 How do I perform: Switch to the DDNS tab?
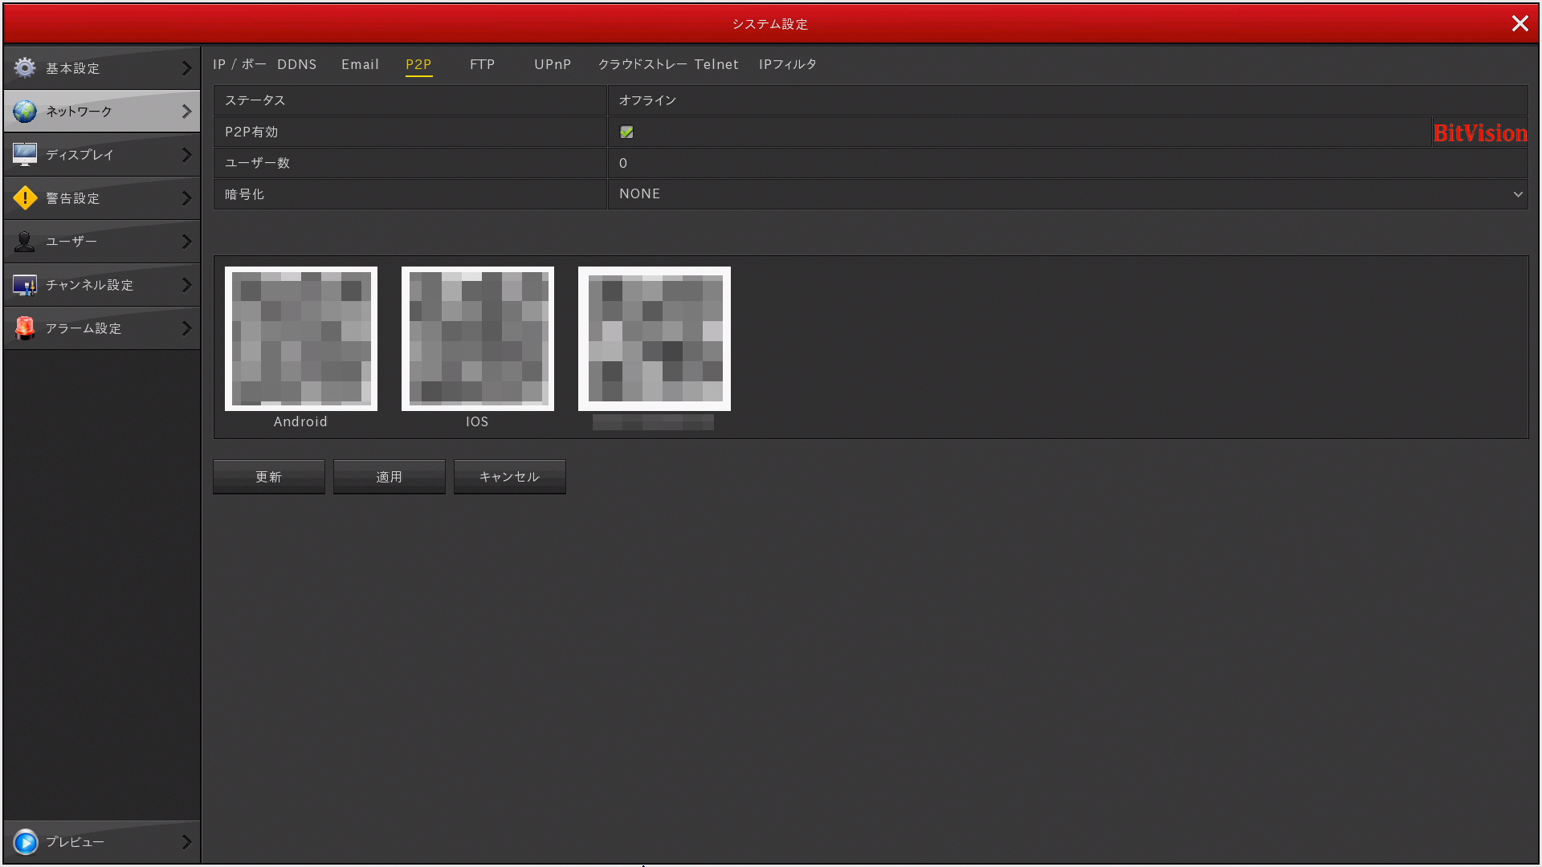pyautogui.click(x=297, y=64)
